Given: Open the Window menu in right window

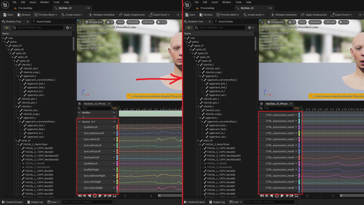Looking at the screenshot, I should point(227,2).
